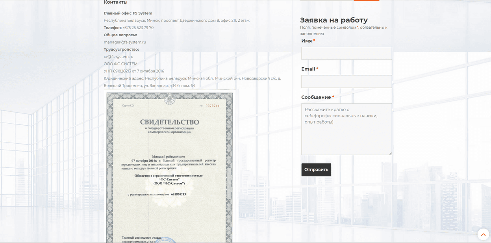491x243 pixels.
Task: Click the Заявка на работу heading
Action: [334, 20]
